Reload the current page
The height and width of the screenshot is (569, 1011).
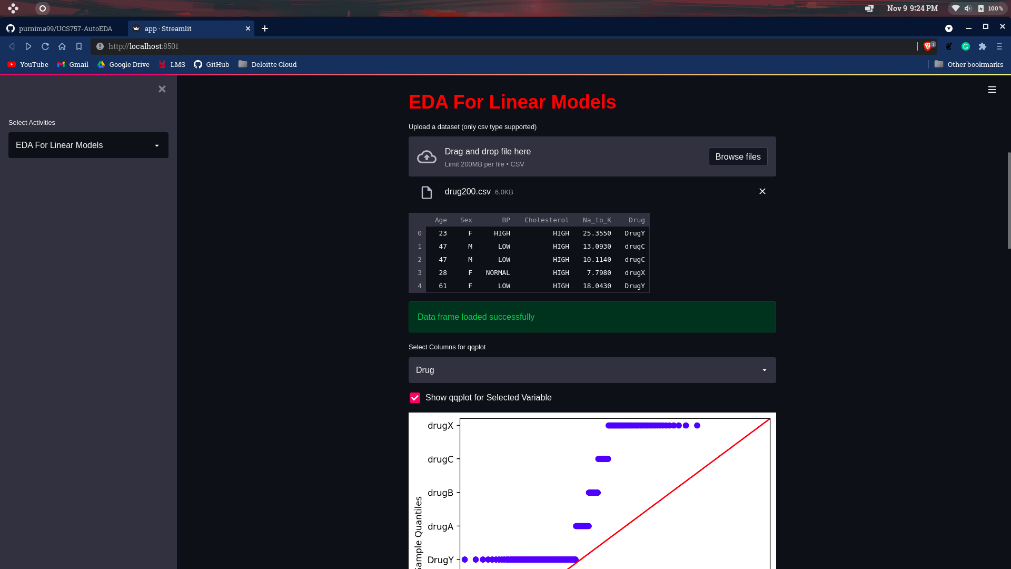coord(45,46)
